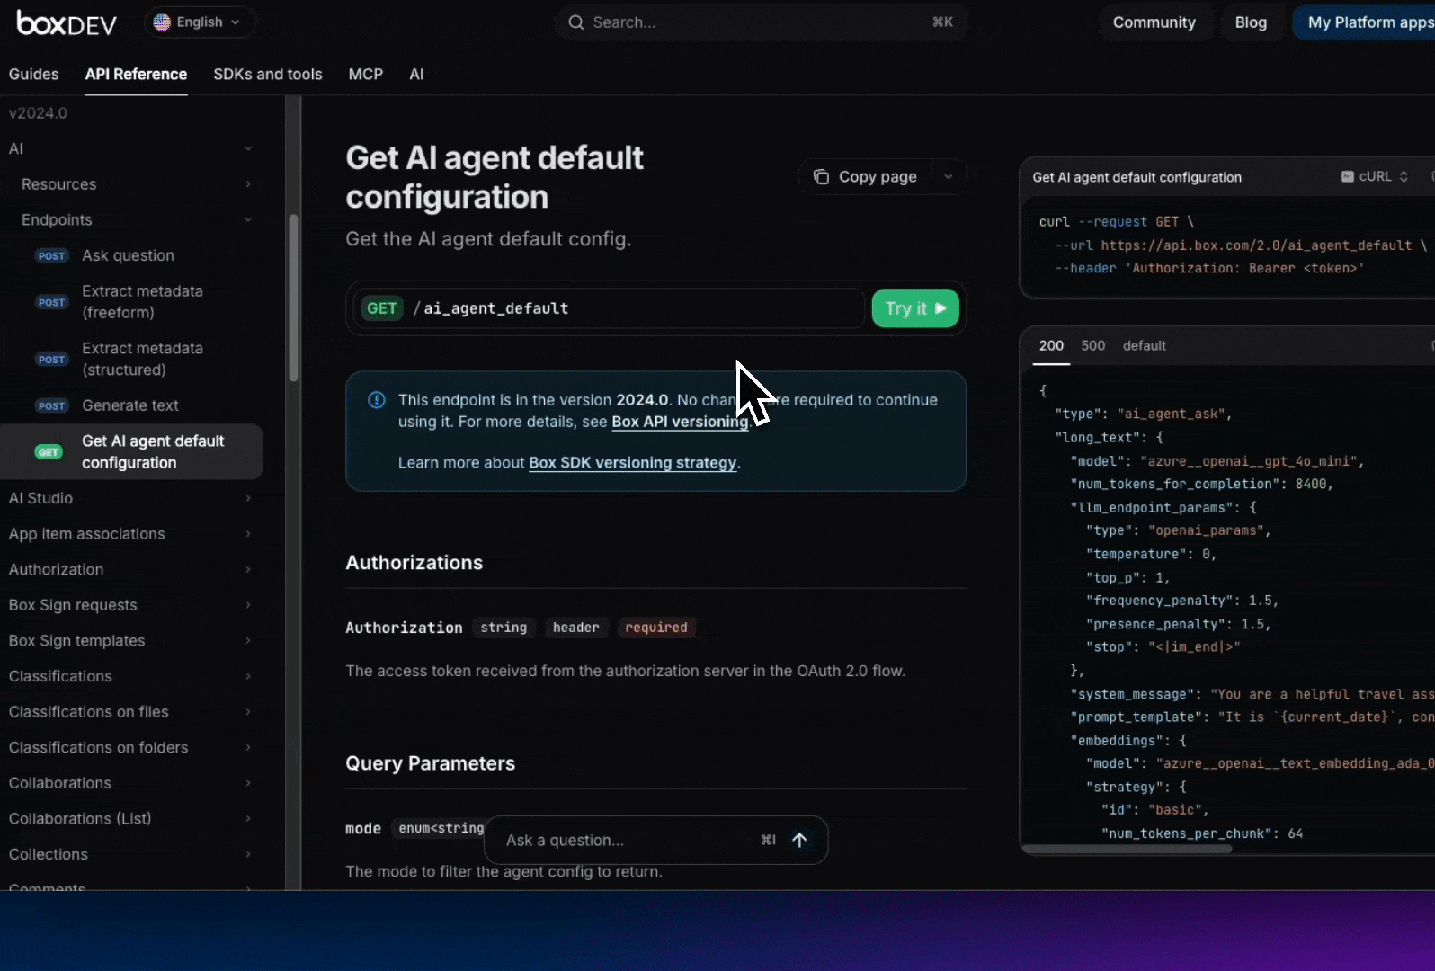The height and width of the screenshot is (971, 1435).
Task: Switch to the API Reference tab
Action: coord(136,74)
